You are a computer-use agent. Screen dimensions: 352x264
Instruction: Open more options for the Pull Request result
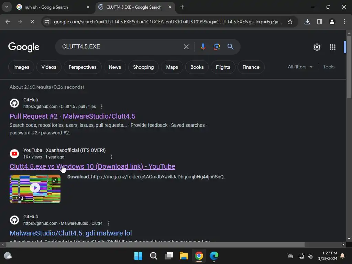(102, 107)
